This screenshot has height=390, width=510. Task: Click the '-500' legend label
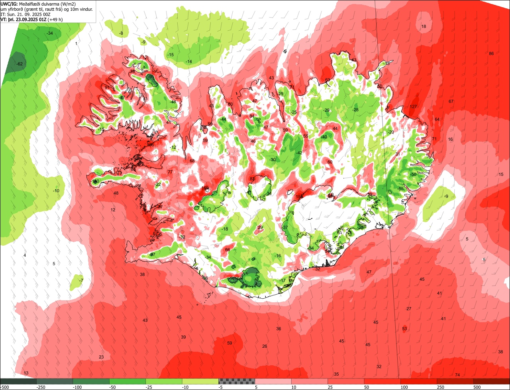[4, 387]
